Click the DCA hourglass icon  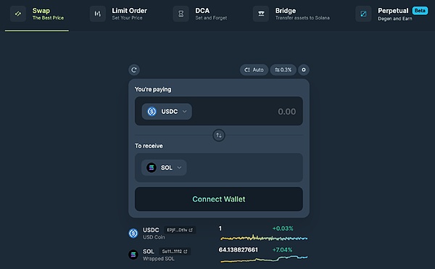181,14
